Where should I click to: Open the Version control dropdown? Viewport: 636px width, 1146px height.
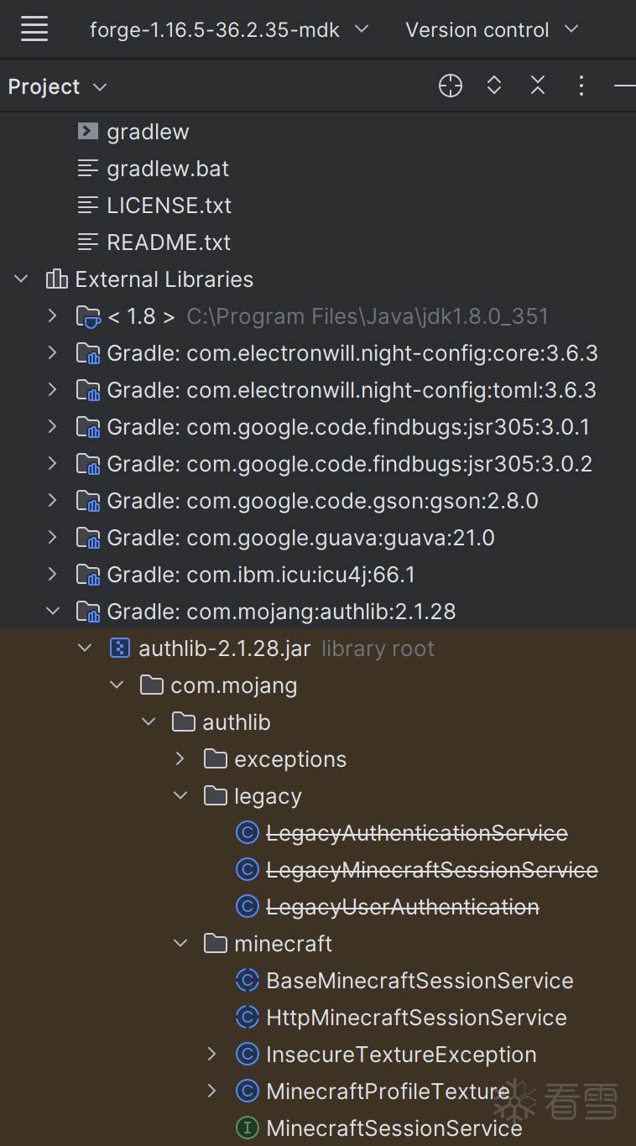click(492, 29)
